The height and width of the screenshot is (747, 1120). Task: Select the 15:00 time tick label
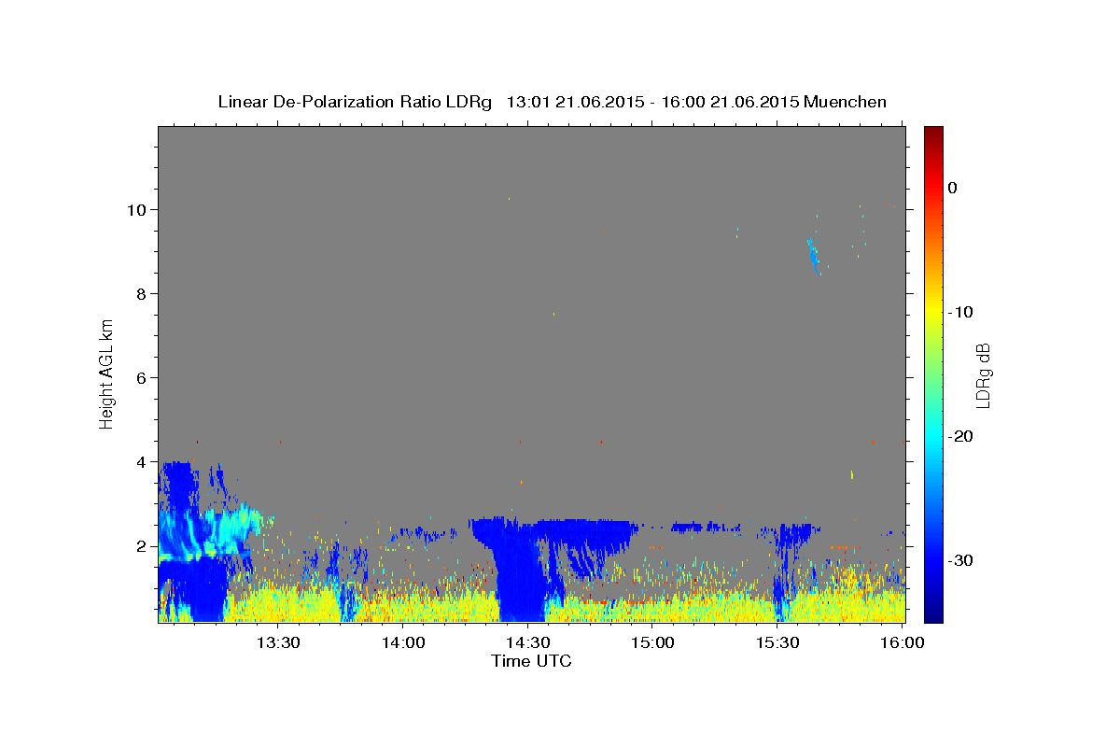tap(652, 642)
